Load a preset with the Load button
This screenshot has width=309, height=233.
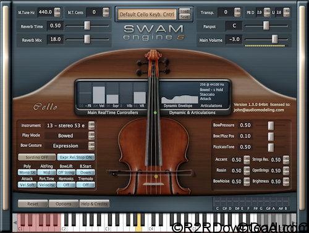click(x=184, y=11)
